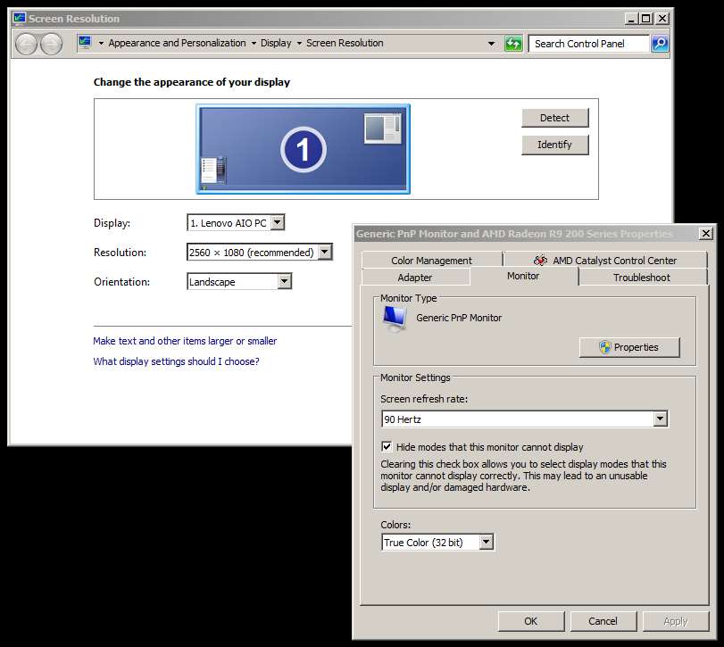
Task: Select the Monitor tab
Action: (x=523, y=276)
